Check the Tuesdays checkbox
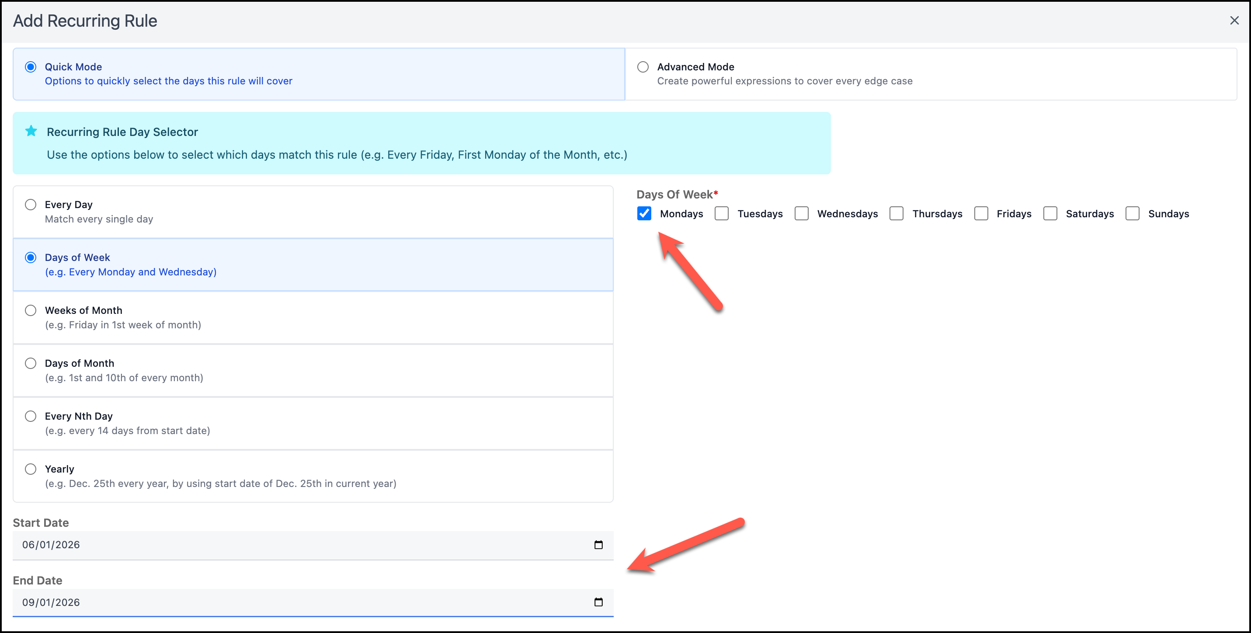1251x633 pixels. [x=722, y=213]
